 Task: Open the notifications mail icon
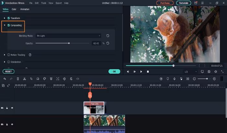click(196, 3)
